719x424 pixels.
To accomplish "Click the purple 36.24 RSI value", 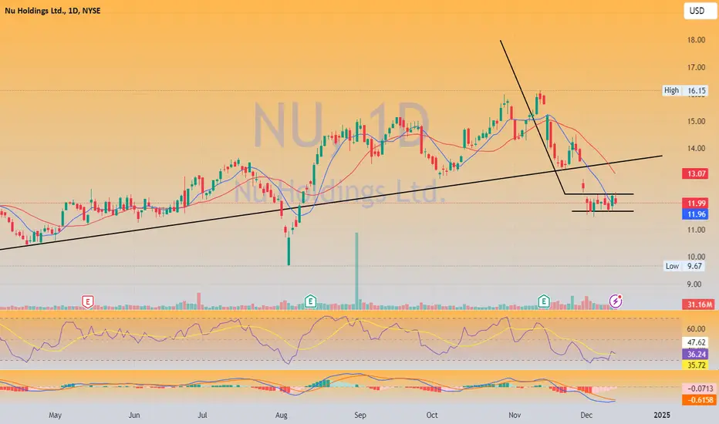I will click(696, 354).
